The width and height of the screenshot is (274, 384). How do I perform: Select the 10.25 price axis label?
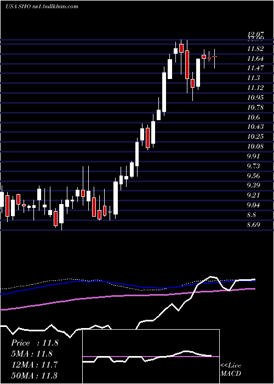[x=255, y=137]
